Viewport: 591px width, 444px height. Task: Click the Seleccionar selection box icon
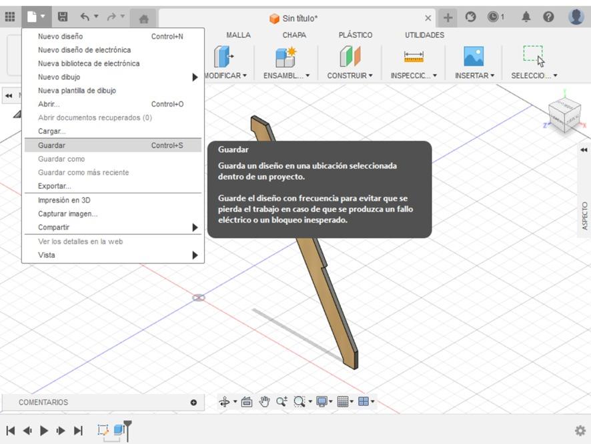[x=534, y=57]
